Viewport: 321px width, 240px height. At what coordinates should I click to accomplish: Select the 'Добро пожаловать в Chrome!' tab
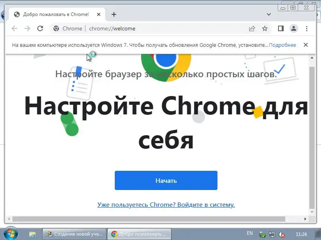56,14
